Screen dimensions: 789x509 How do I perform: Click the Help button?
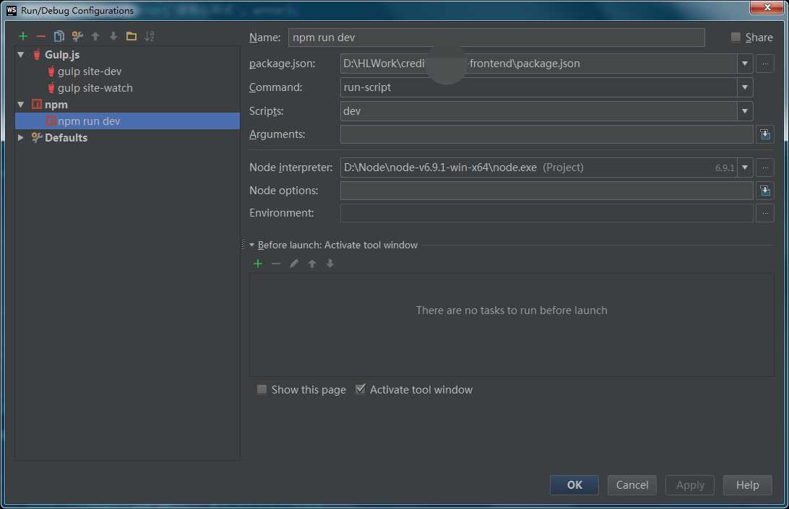(748, 485)
